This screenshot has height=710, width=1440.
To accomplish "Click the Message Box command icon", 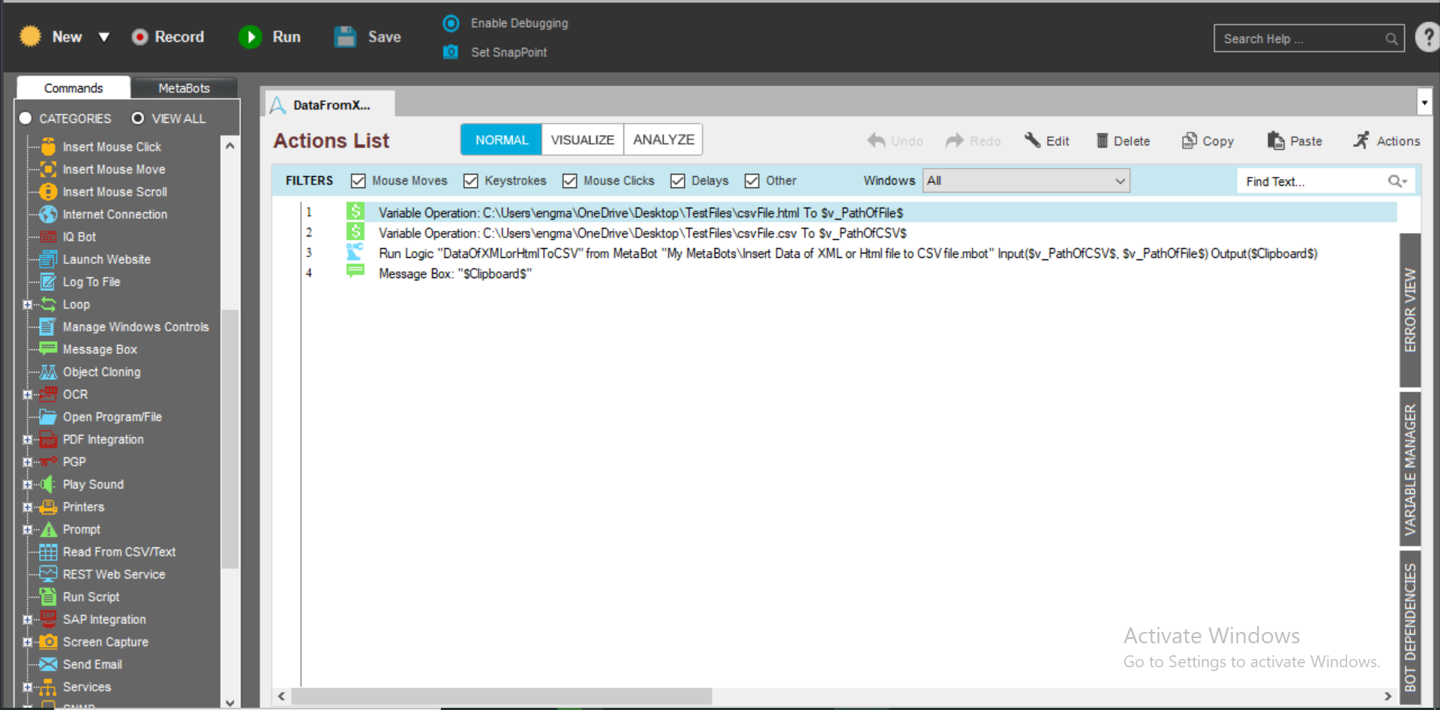I will (x=48, y=349).
